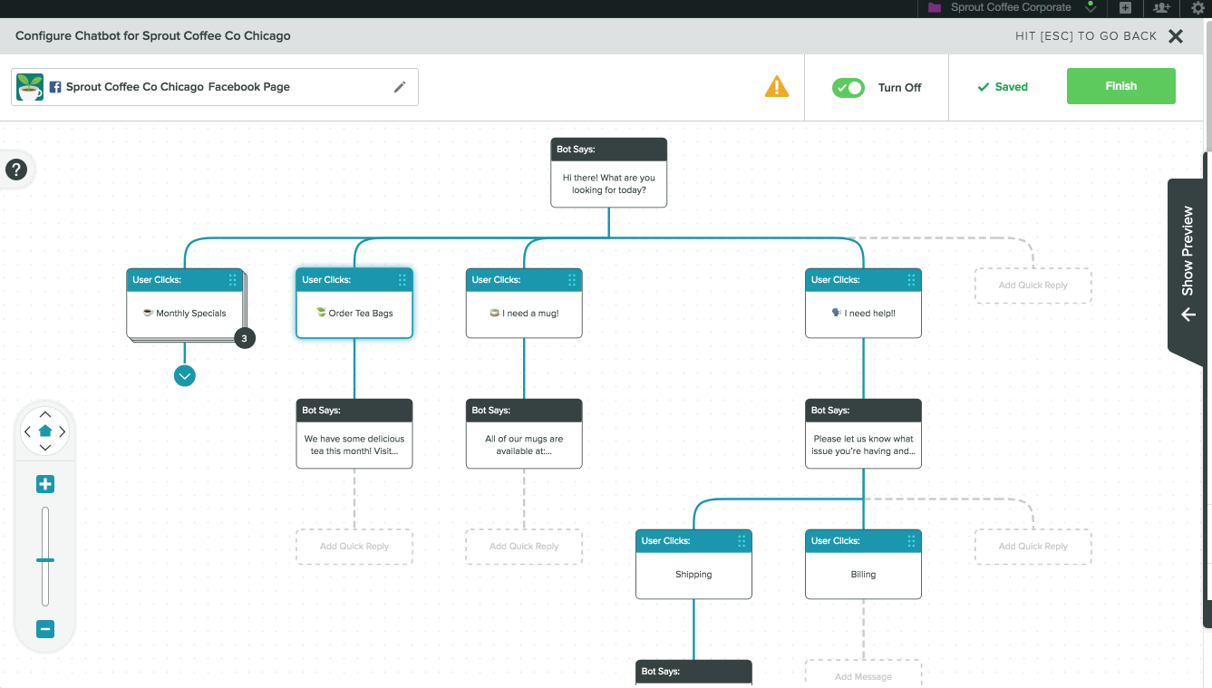The width and height of the screenshot is (1212, 688).
Task: Select the Billing quick reply card
Action: pos(863,565)
